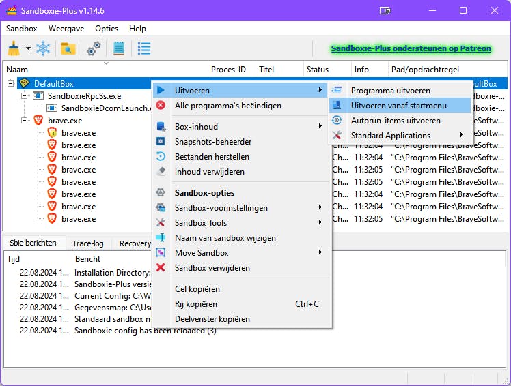Viewport: 511px width, 386px height.
Task: Click the snowflake toolbar icon
Action: point(43,48)
